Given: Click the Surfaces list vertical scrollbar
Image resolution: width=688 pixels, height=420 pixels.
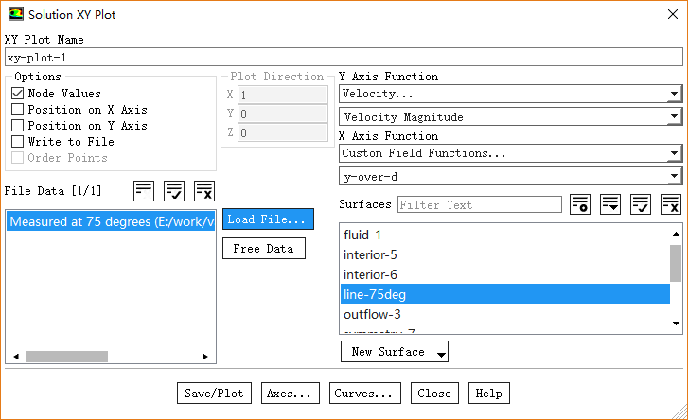Looking at the screenshot, I should 676,264.
